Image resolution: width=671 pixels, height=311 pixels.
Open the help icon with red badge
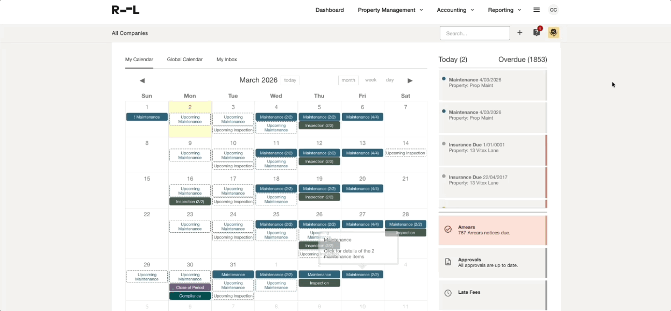coord(537,33)
